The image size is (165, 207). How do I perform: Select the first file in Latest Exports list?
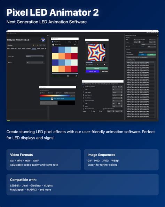pos(140,62)
